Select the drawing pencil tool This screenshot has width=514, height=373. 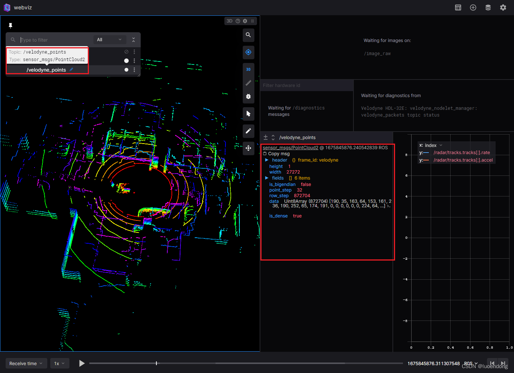[248, 131]
